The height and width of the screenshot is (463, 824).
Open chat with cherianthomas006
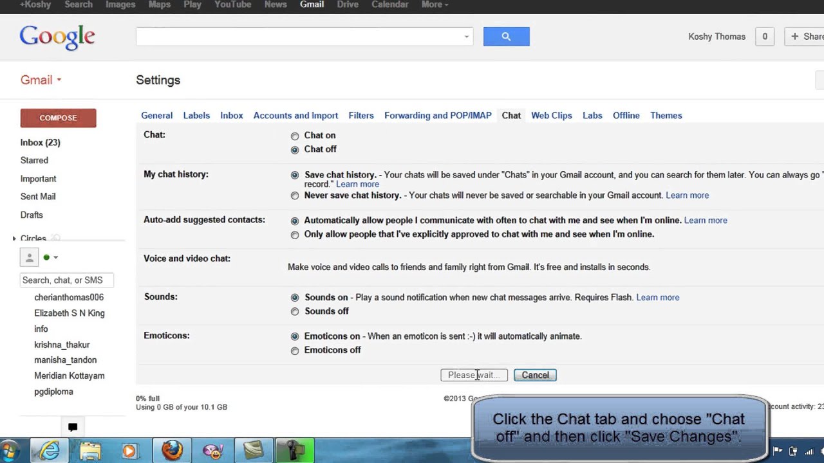click(x=69, y=298)
